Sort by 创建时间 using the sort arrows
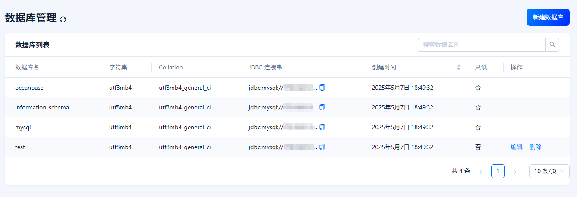Image resolution: width=577 pixels, height=197 pixels. click(459, 67)
